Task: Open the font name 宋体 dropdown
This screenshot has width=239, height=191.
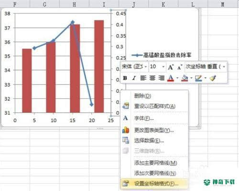Action: coord(145,67)
